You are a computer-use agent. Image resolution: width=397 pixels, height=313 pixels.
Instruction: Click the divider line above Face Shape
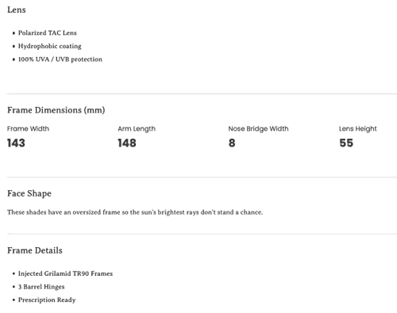point(202,177)
